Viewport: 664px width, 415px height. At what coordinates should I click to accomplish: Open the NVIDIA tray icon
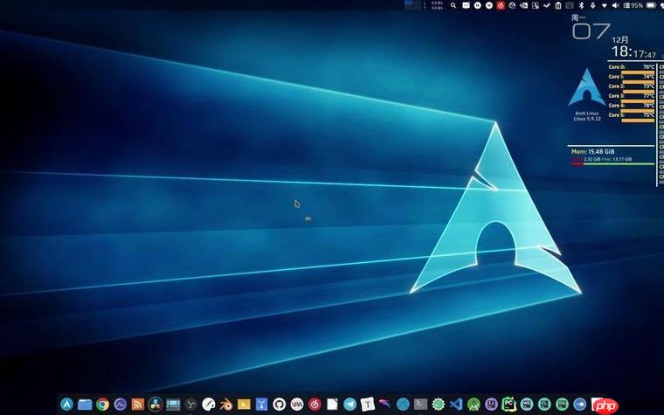coord(523,5)
